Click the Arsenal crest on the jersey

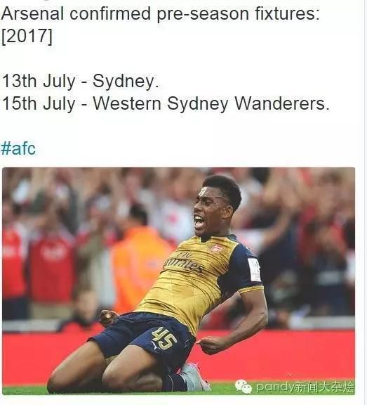216,248
